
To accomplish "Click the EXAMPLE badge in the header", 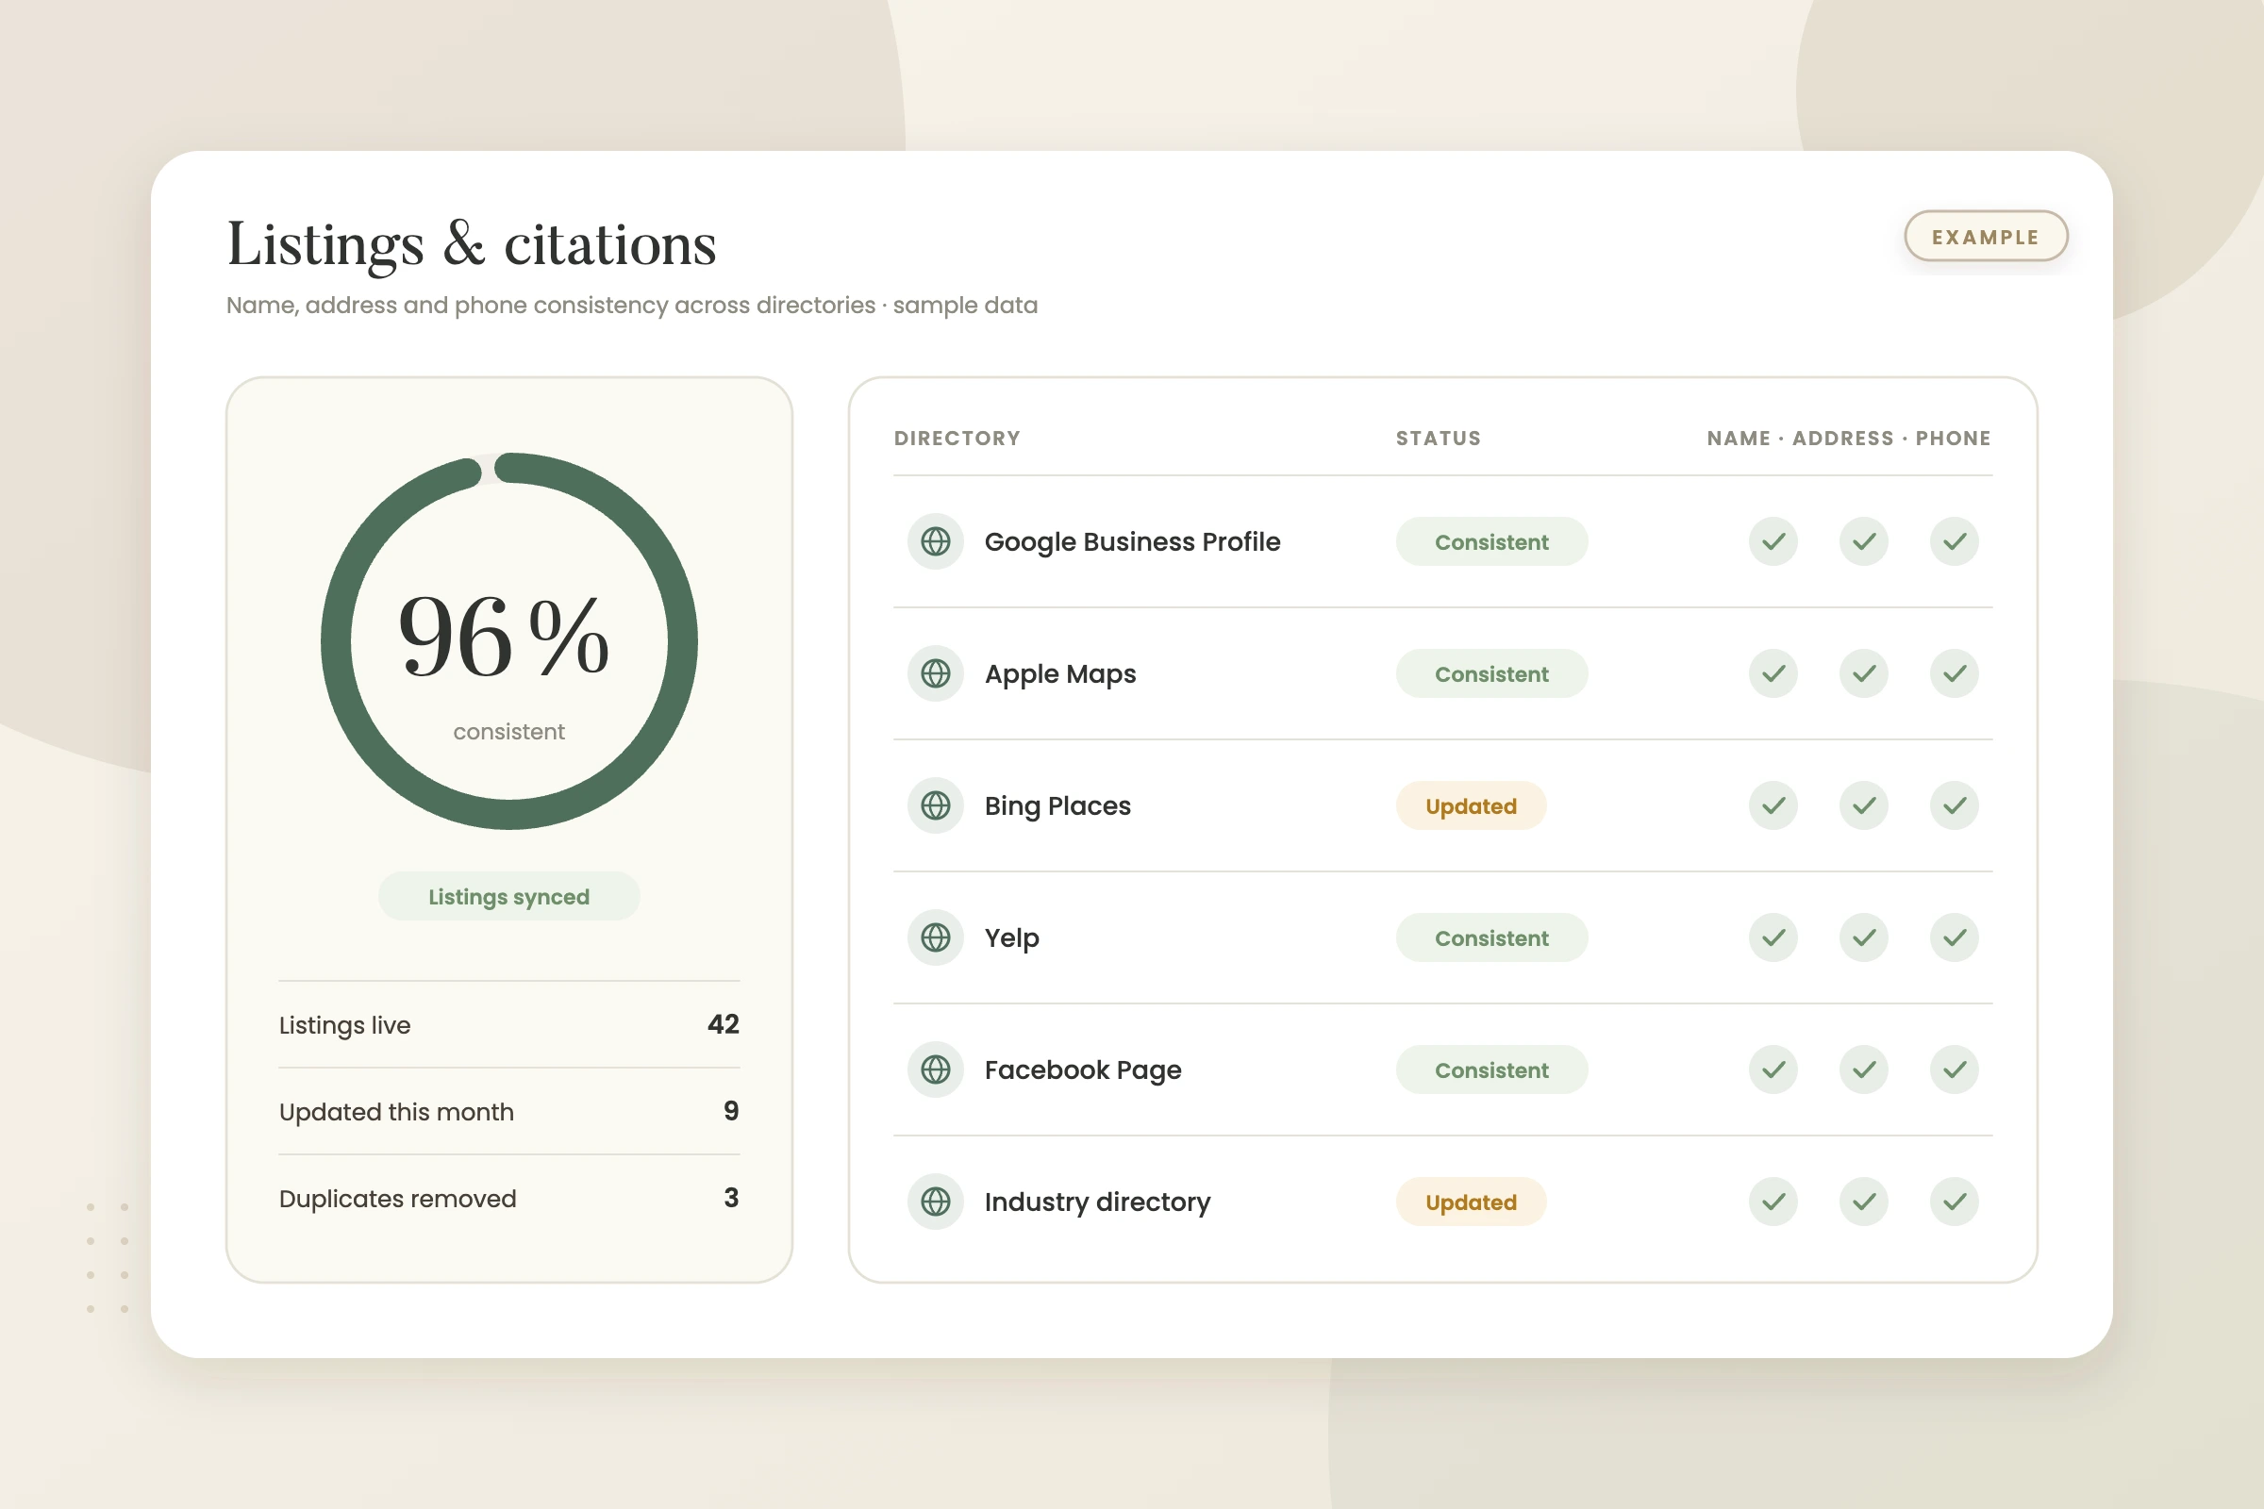I will click(1986, 237).
